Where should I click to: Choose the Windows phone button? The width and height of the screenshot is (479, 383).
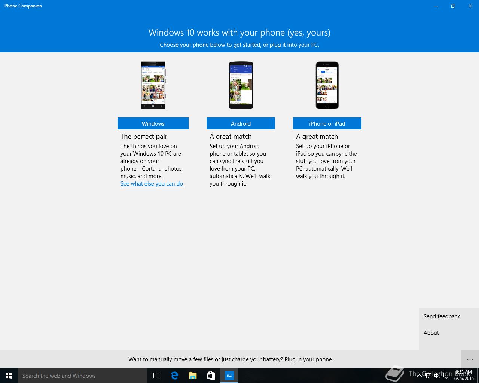[153, 123]
